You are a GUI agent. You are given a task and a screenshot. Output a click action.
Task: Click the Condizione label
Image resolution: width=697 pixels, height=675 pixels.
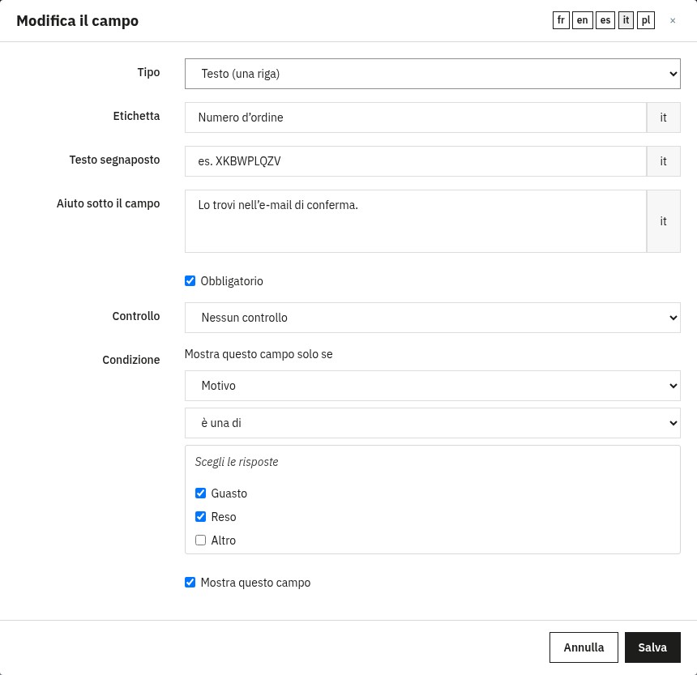point(131,360)
